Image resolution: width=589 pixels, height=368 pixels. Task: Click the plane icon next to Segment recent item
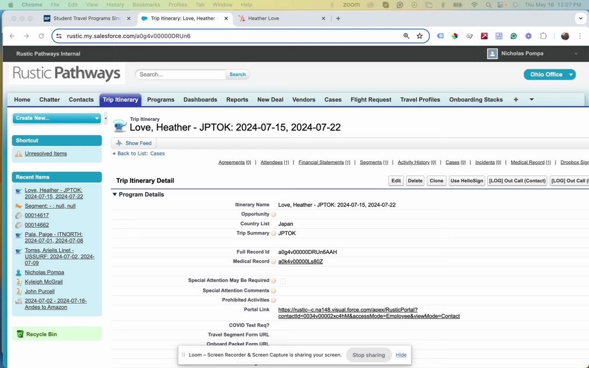point(18,206)
